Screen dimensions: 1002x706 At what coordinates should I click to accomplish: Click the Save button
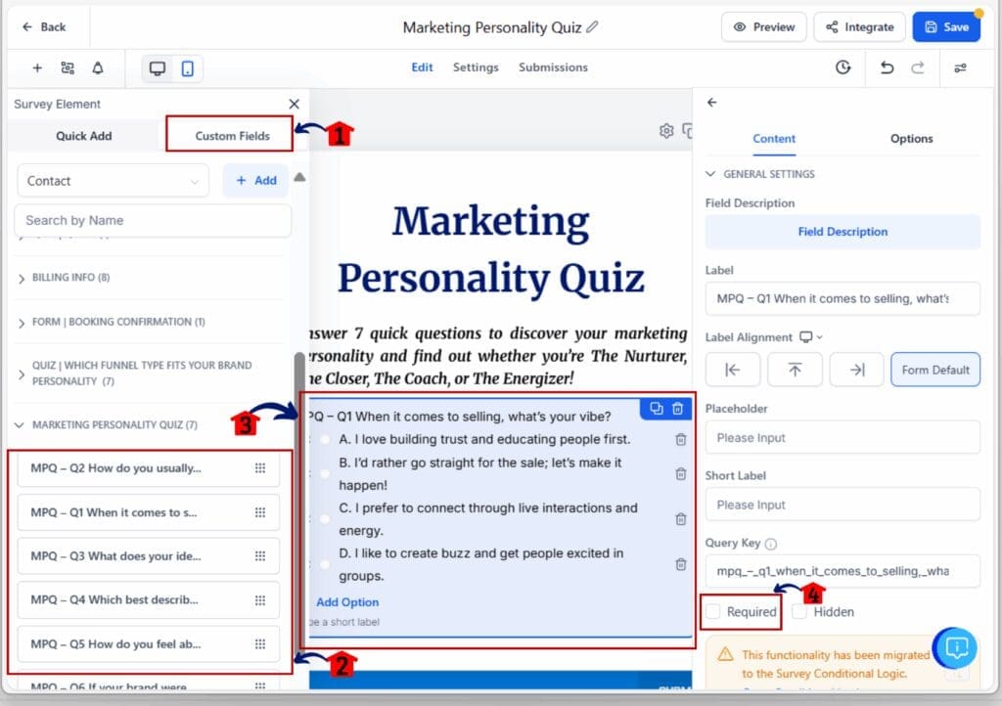click(945, 27)
